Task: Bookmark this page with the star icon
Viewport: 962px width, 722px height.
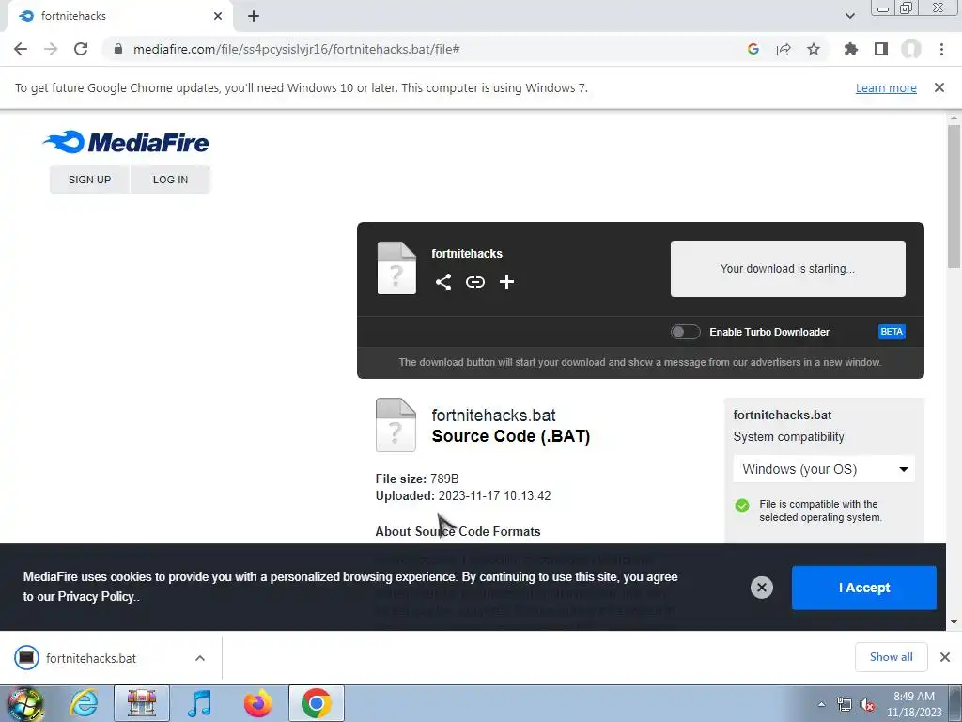Action: pos(814,49)
